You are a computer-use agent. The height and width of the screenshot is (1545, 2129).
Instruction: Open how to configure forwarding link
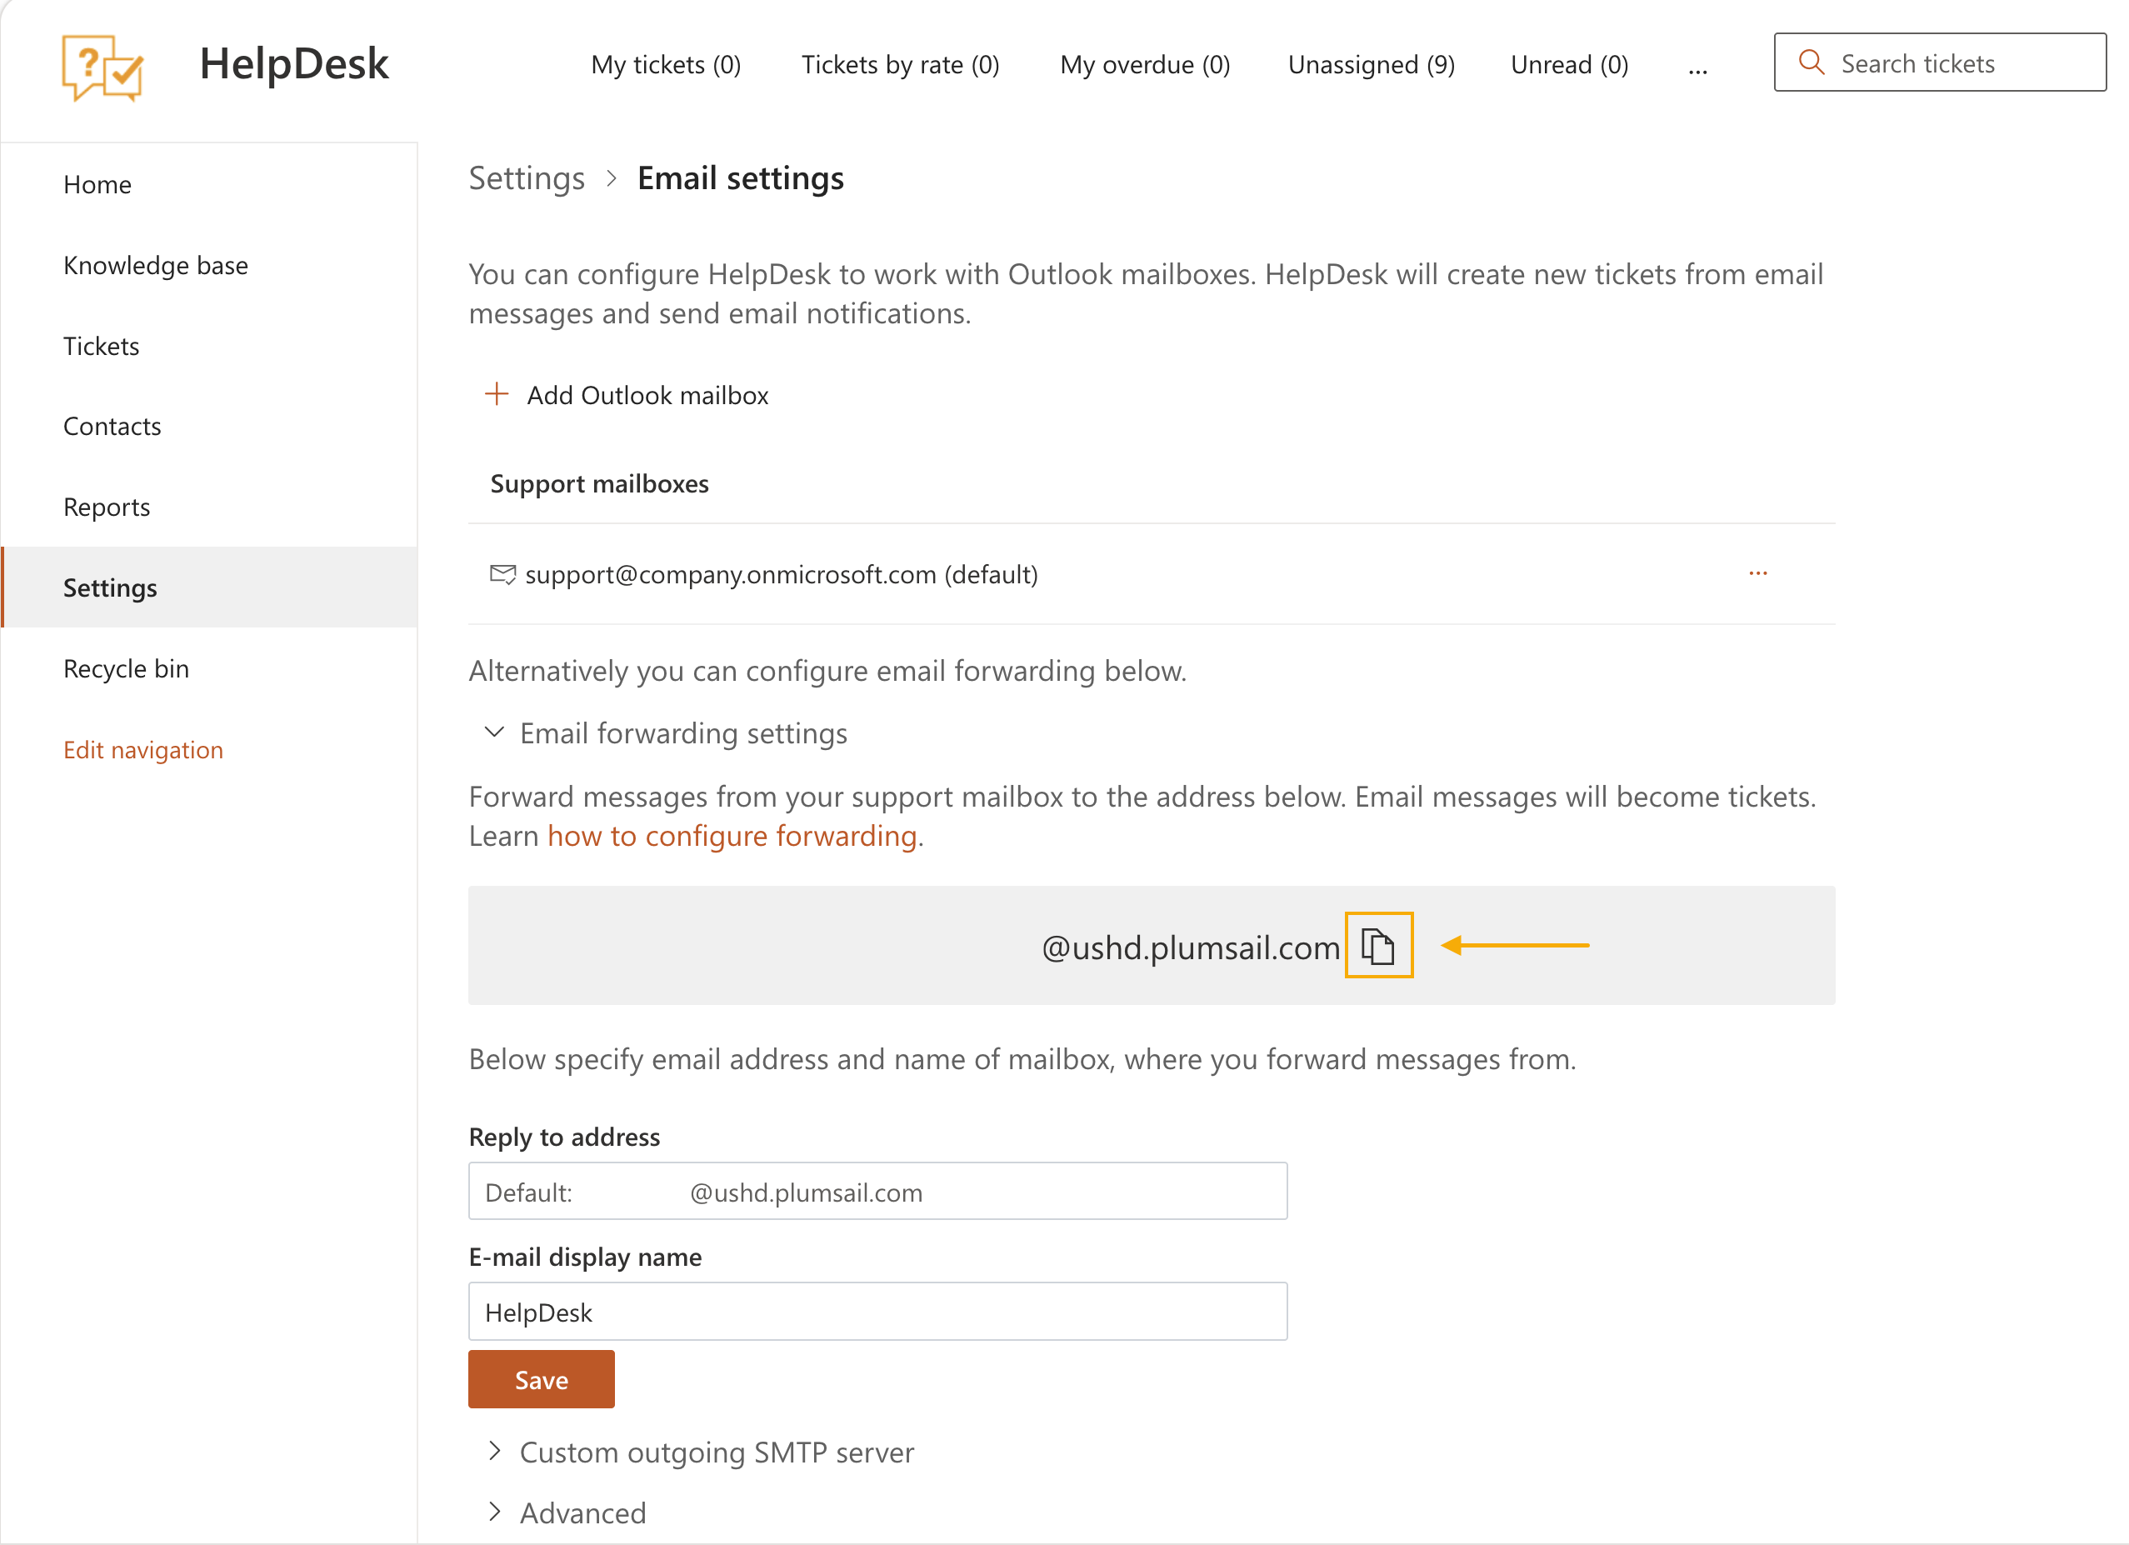coord(732,835)
